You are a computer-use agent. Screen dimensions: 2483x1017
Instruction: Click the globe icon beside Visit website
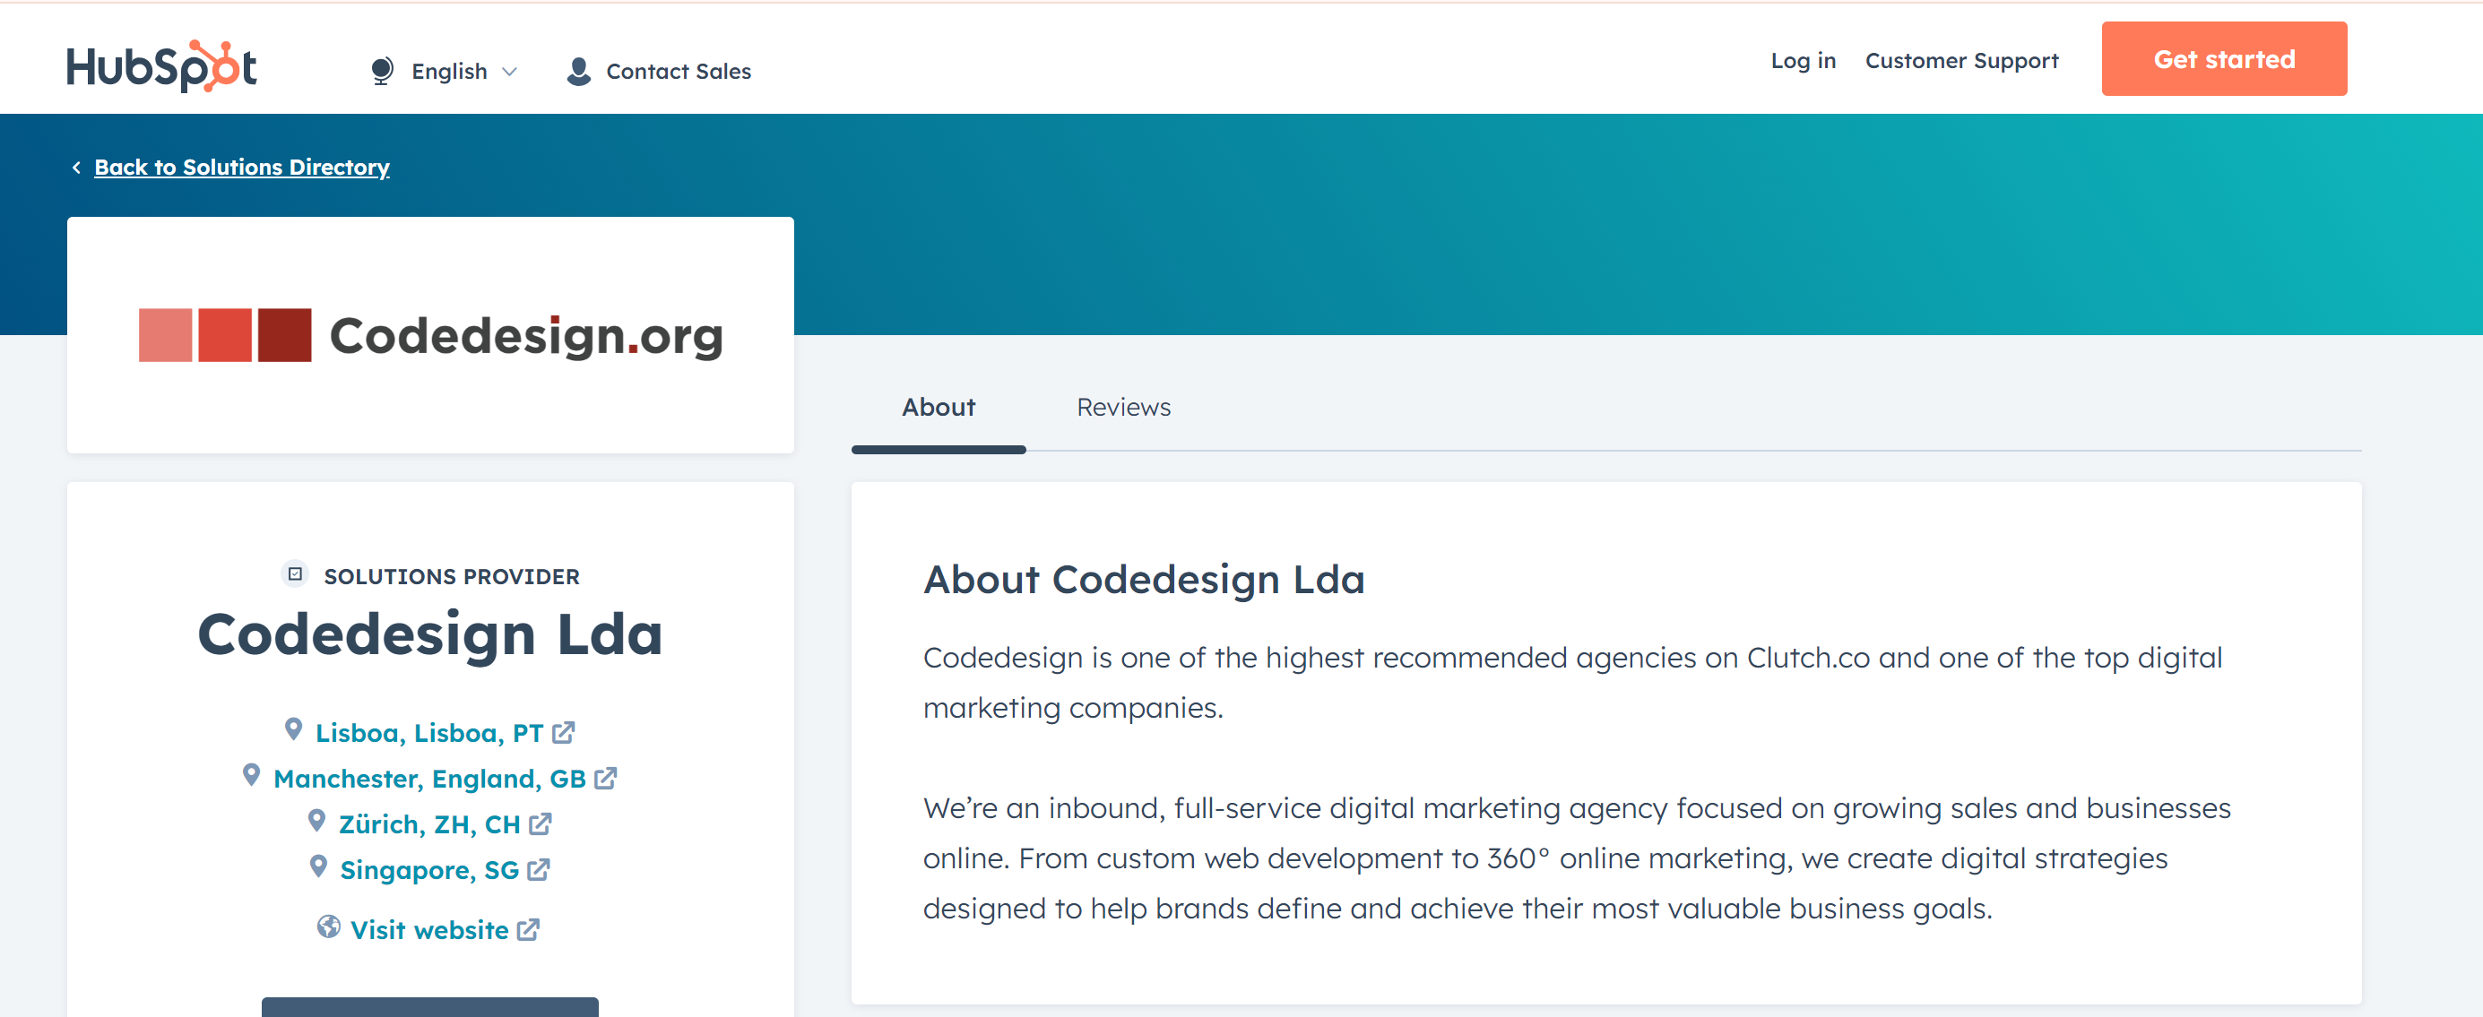coord(329,927)
